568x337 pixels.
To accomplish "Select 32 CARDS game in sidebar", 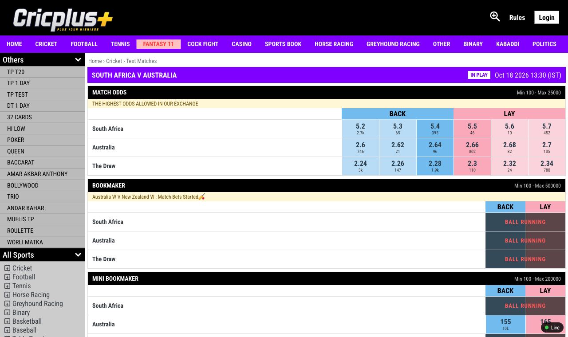I will (43, 117).
